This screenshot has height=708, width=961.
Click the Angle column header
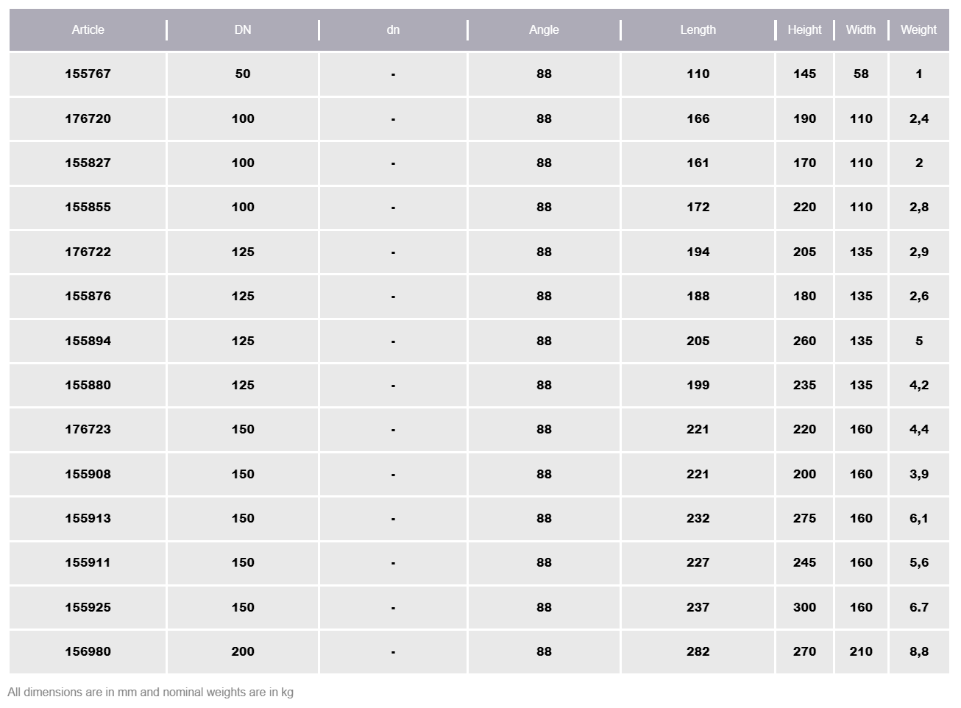coord(544,30)
